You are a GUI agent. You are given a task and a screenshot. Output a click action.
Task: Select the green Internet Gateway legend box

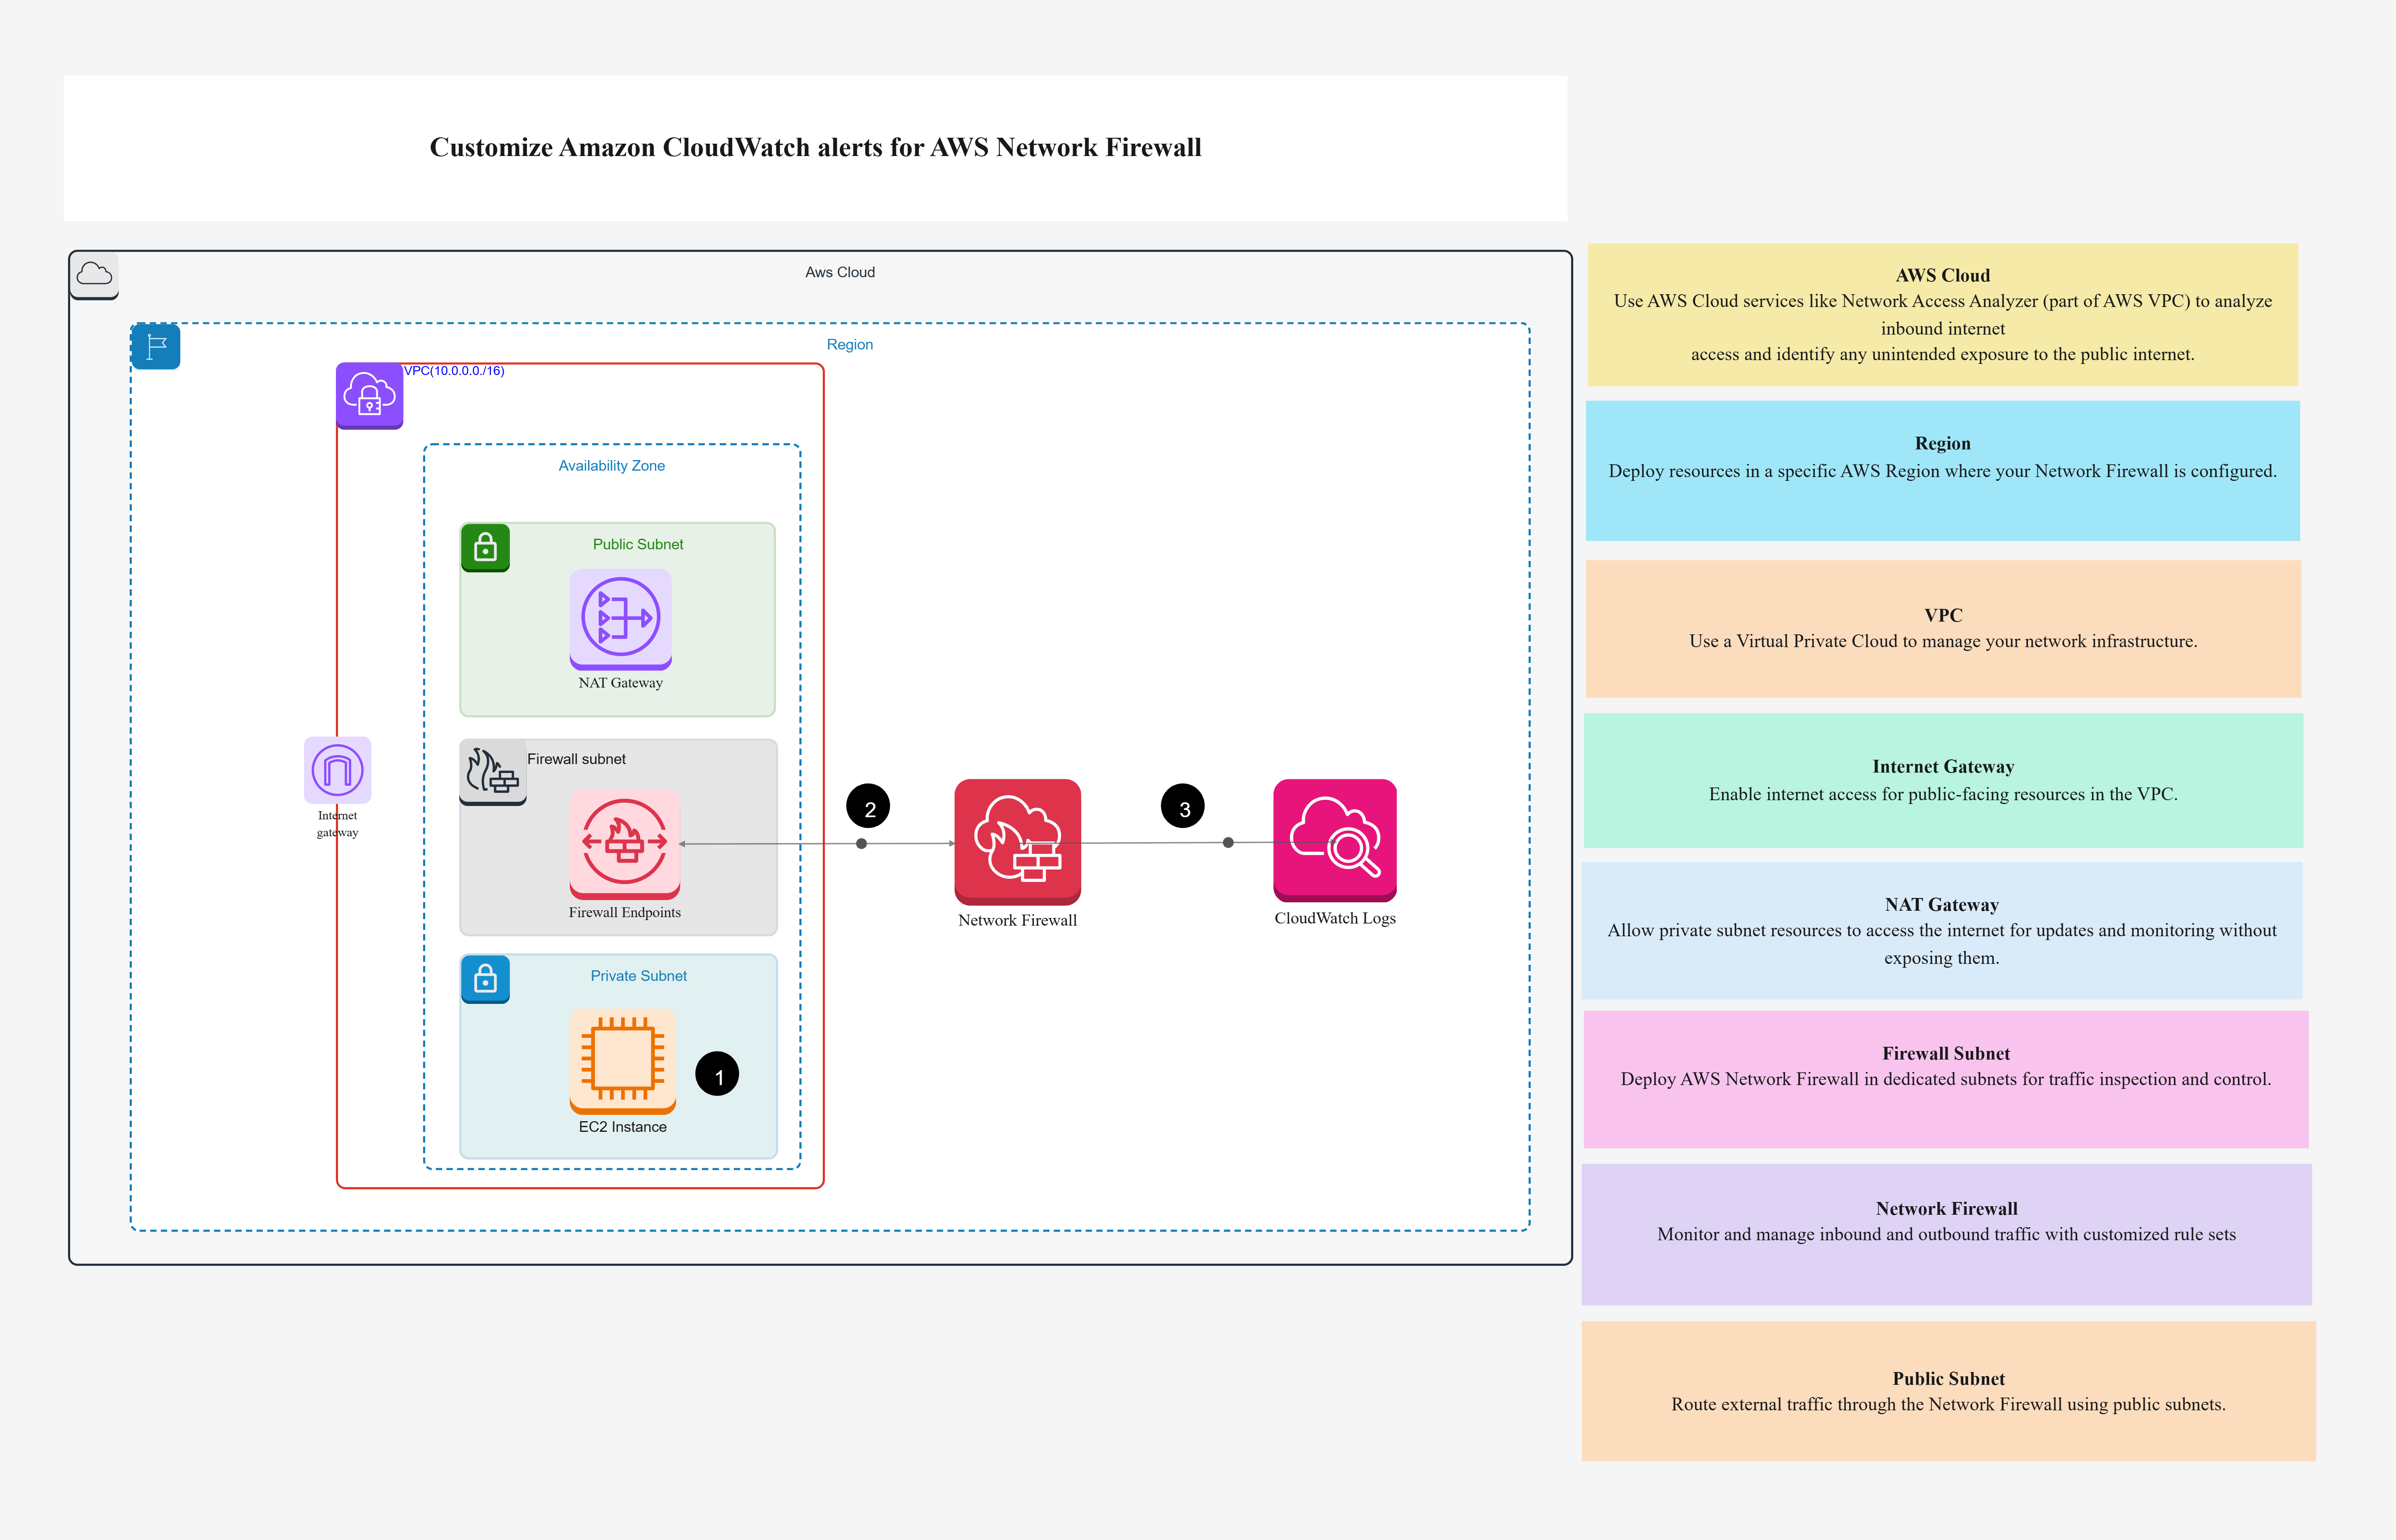1943,780
